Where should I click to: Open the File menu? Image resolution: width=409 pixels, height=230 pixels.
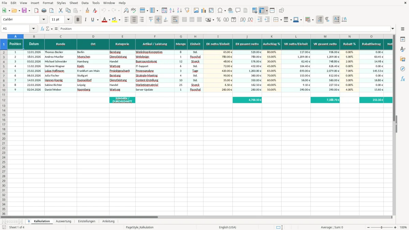(4, 3)
